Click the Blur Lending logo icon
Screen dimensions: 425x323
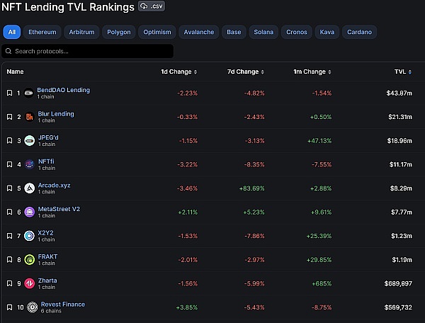(x=29, y=117)
